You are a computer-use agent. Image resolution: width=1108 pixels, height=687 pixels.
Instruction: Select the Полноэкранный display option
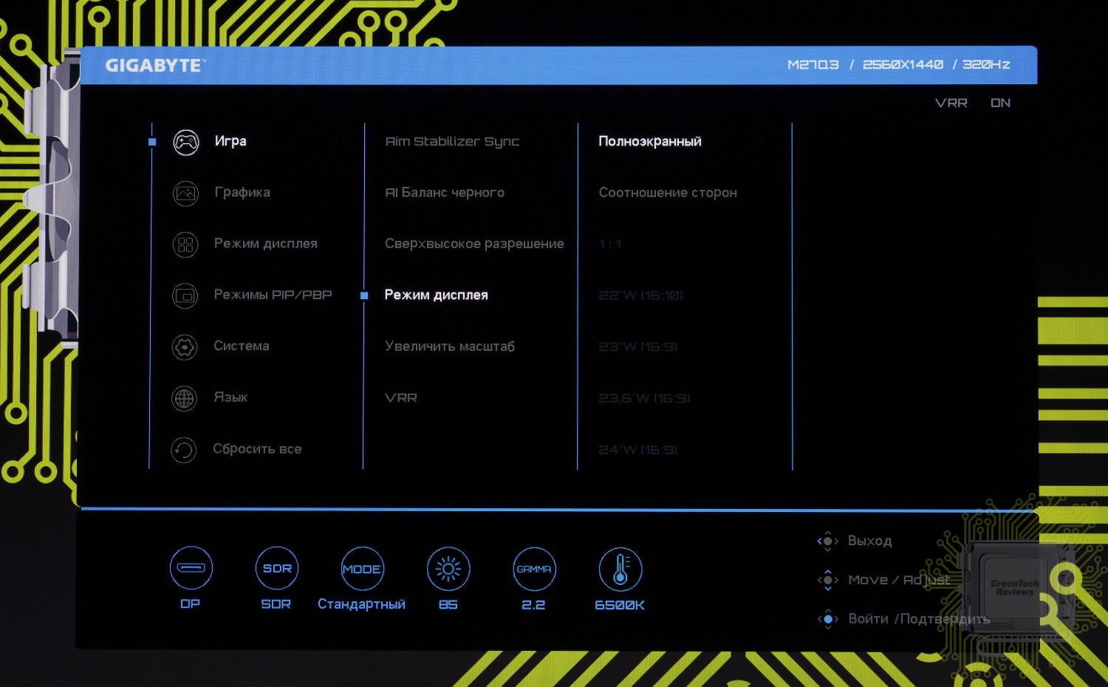(x=649, y=141)
